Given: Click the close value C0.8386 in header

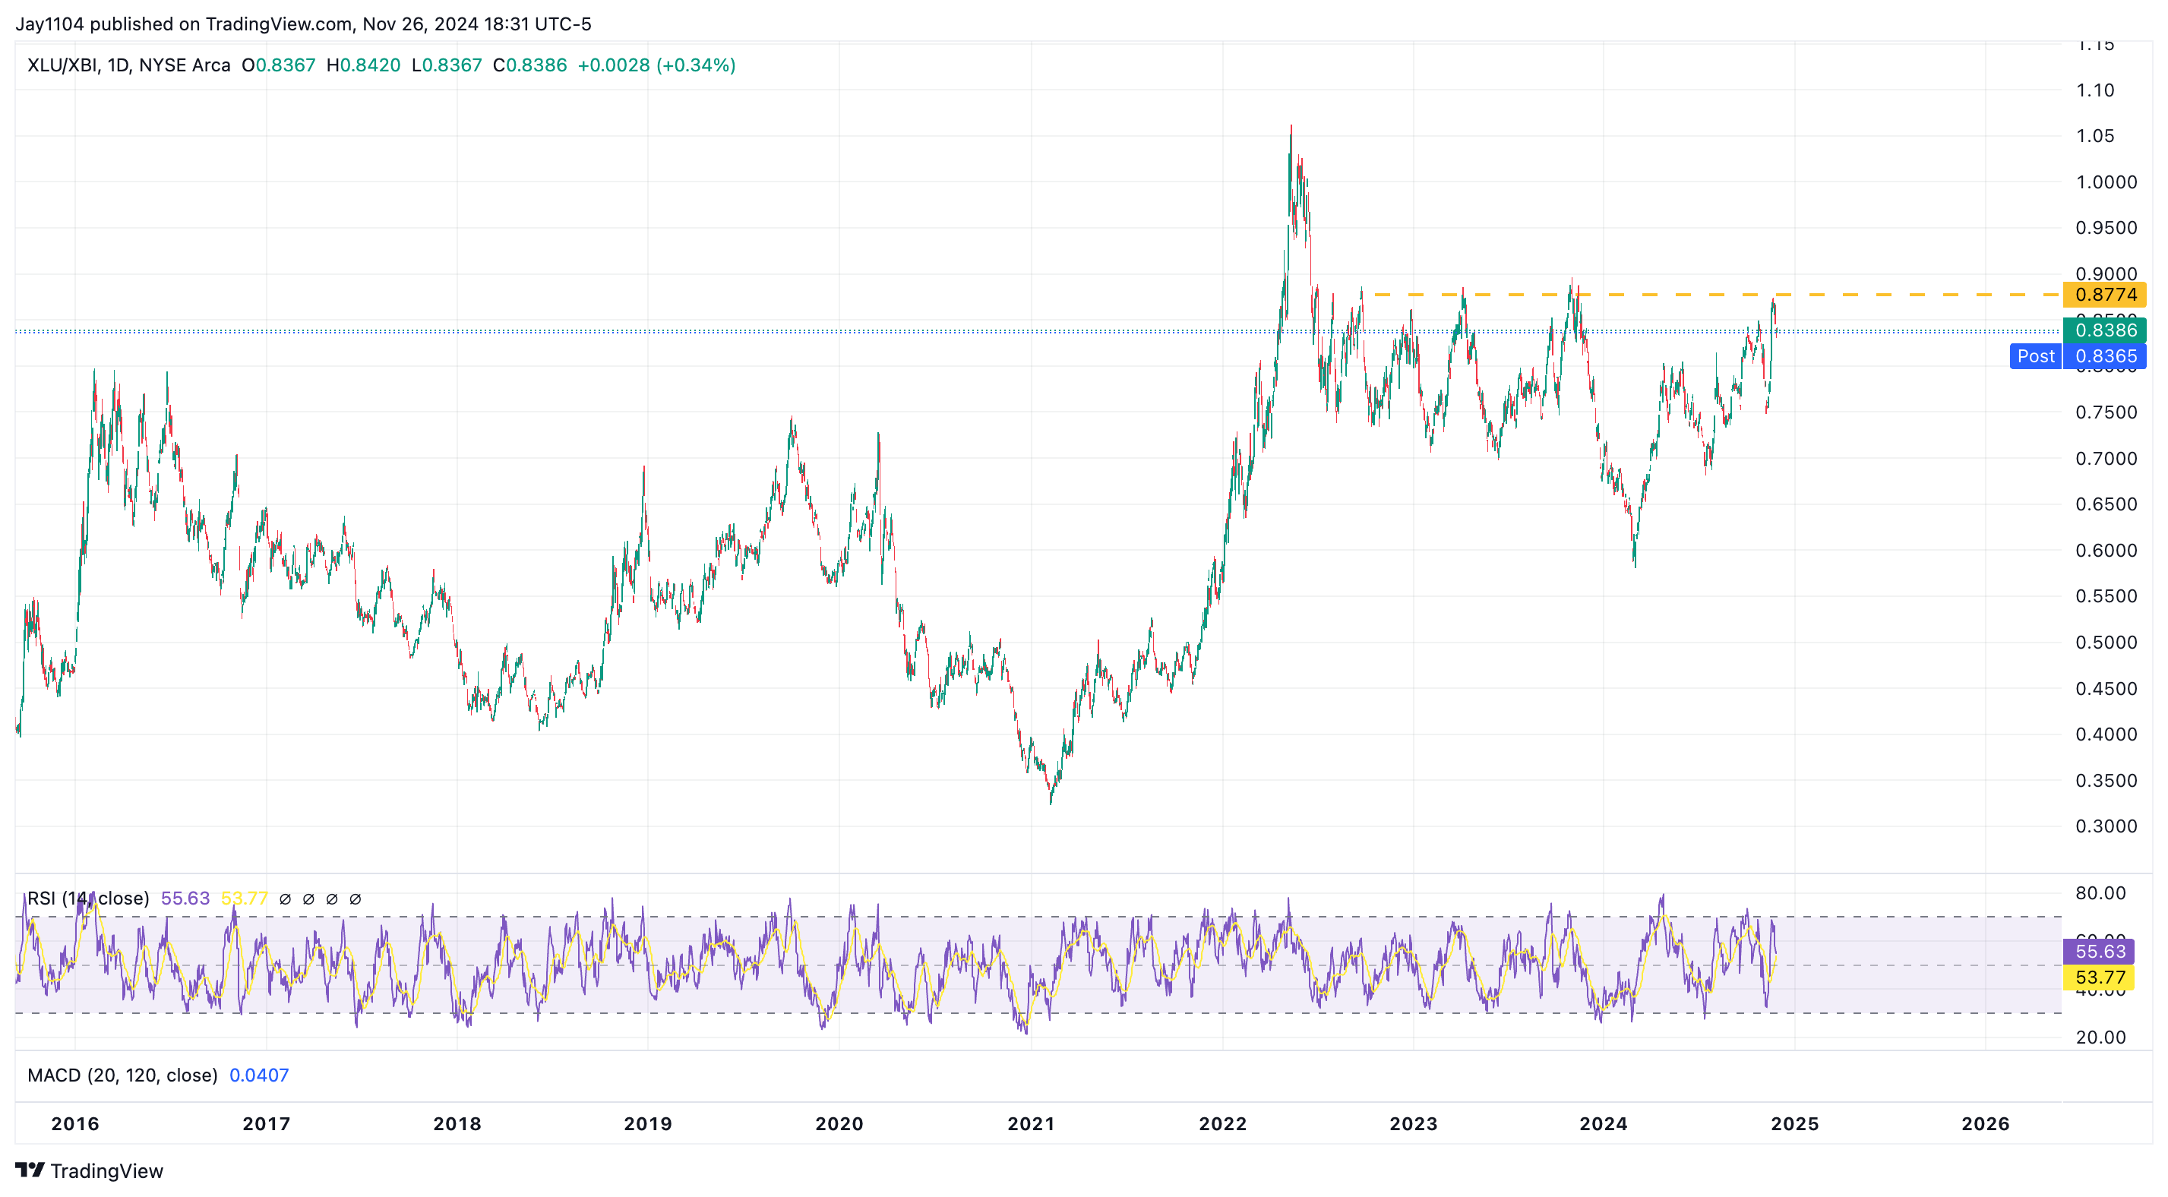Looking at the screenshot, I should 529,65.
